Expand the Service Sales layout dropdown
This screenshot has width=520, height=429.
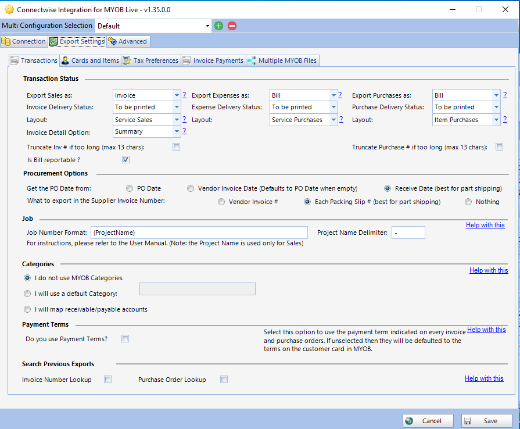coord(177,120)
